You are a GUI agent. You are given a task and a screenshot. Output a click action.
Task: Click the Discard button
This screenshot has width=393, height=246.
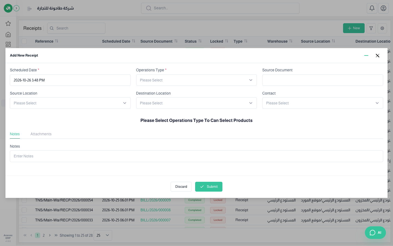tap(181, 187)
